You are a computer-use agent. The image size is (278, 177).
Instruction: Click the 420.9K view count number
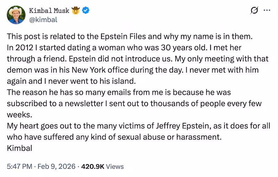[x=92, y=166]
